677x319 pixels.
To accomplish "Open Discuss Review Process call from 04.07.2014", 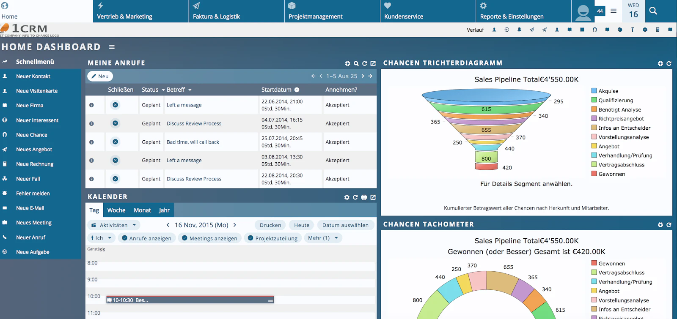I will [194, 123].
